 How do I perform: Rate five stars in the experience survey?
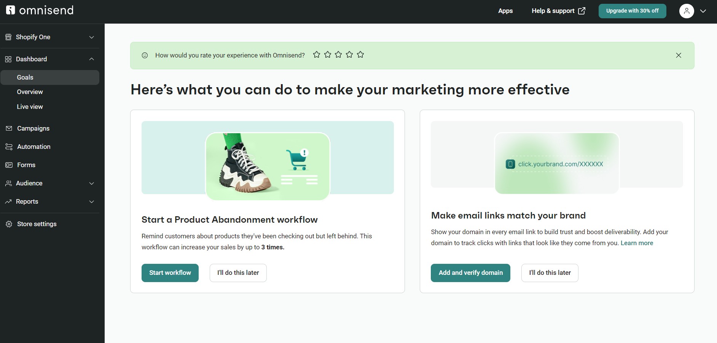(360, 55)
